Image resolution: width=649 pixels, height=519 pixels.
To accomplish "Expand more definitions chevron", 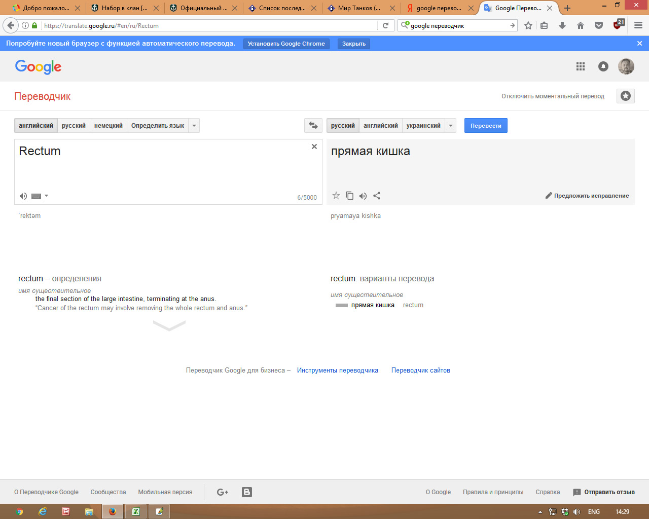I will click(x=169, y=325).
